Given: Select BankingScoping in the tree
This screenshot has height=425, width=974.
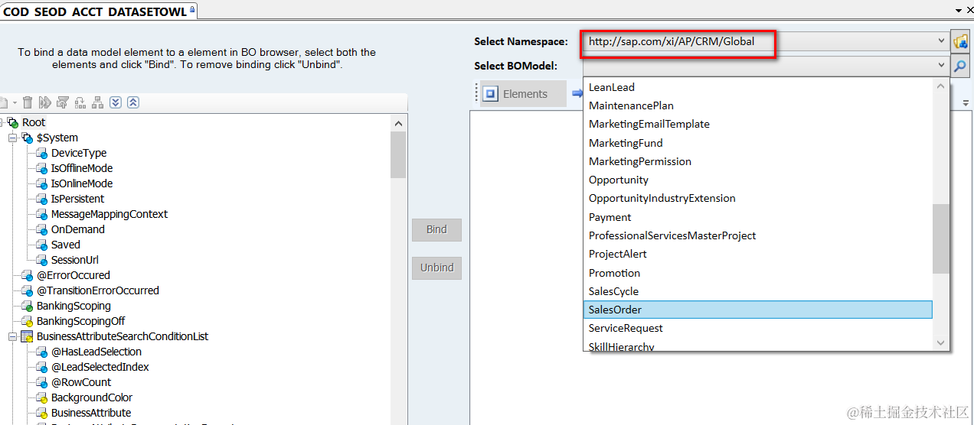Looking at the screenshot, I should (x=74, y=306).
